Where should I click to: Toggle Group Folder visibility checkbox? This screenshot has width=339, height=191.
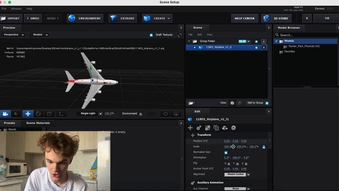pyautogui.click(x=256, y=41)
